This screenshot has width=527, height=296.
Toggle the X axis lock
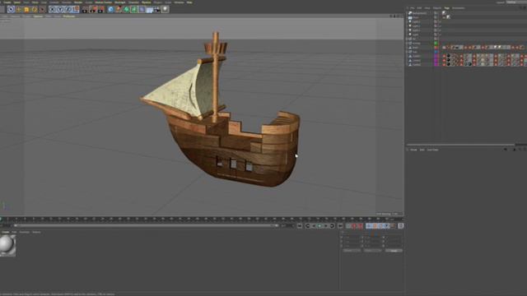coord(53,9)
